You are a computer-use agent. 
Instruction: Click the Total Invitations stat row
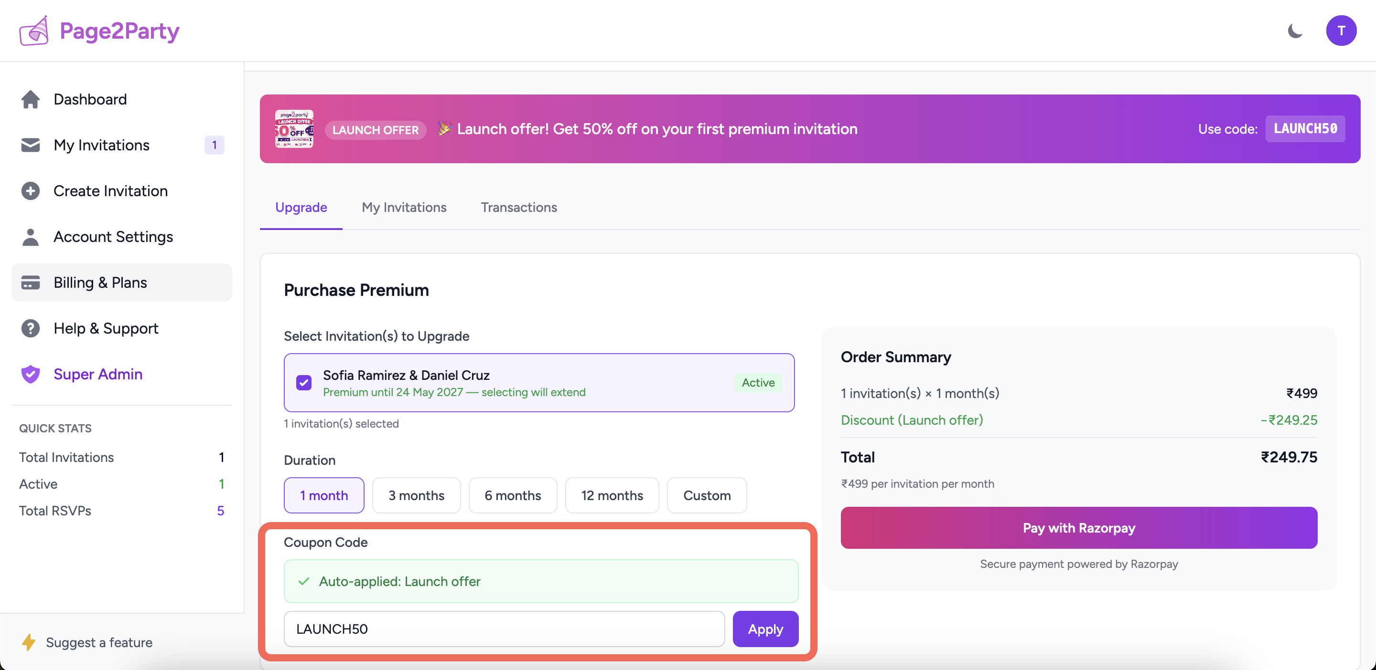(x=122, y=458)
